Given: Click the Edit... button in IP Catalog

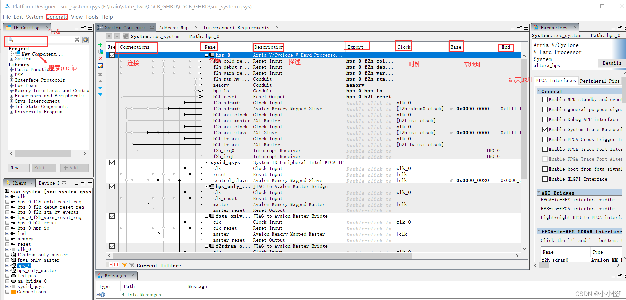Looking at the screenshot, I should coord(43,168).
